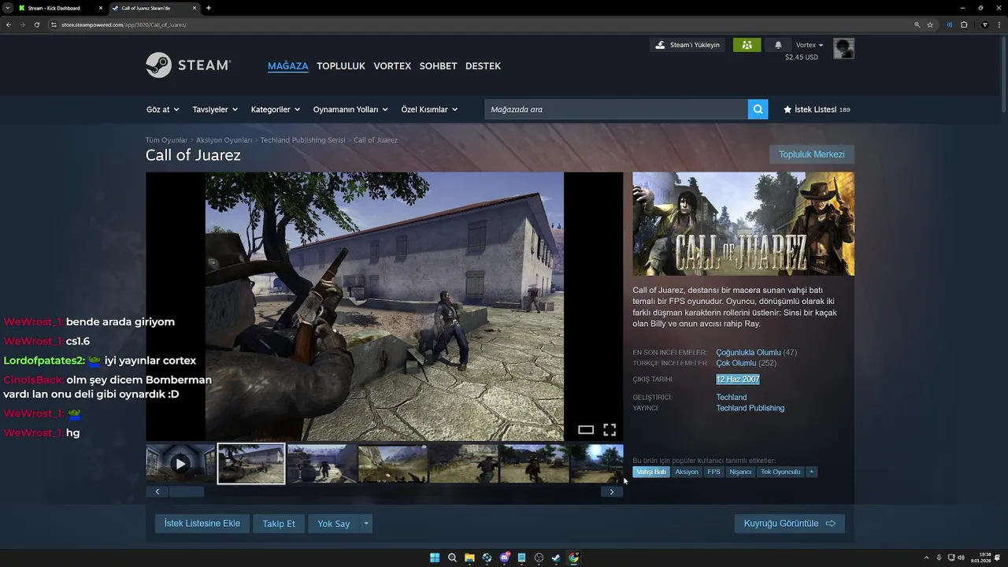The height and width of the screenshot is (567, 1008).
Task: Open the Techland developer link
Action: (x=732, y=398)
